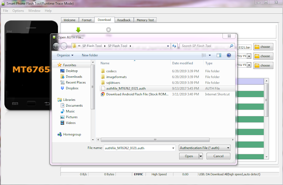Switch to the Readback tab
The width and height of the screenshot is (283, 185).
point(124,20)
